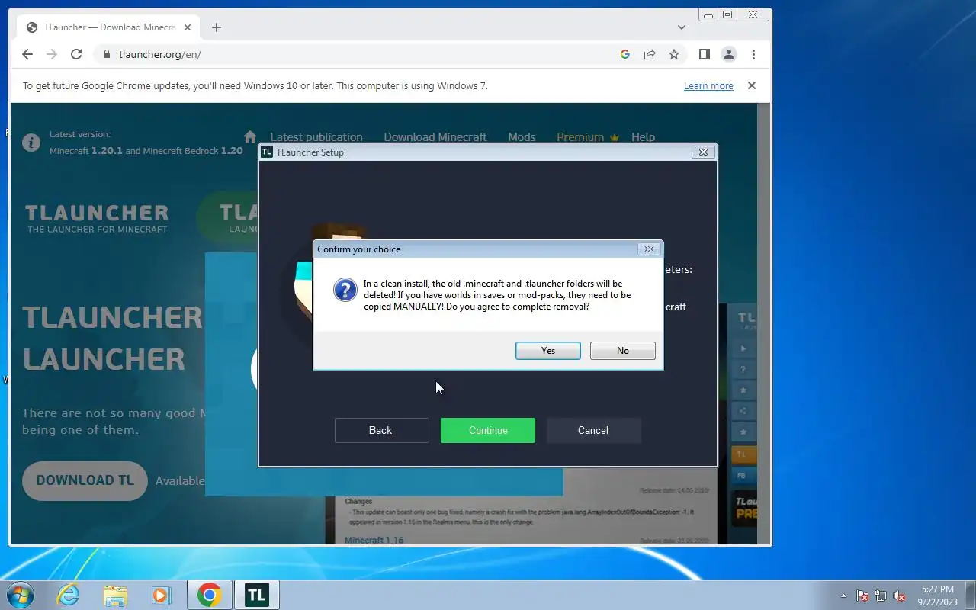Image resolution: width=976 pixels, height=610 pixels.
Task: Open the muted volume tray icon
Action: click(899, 596)
